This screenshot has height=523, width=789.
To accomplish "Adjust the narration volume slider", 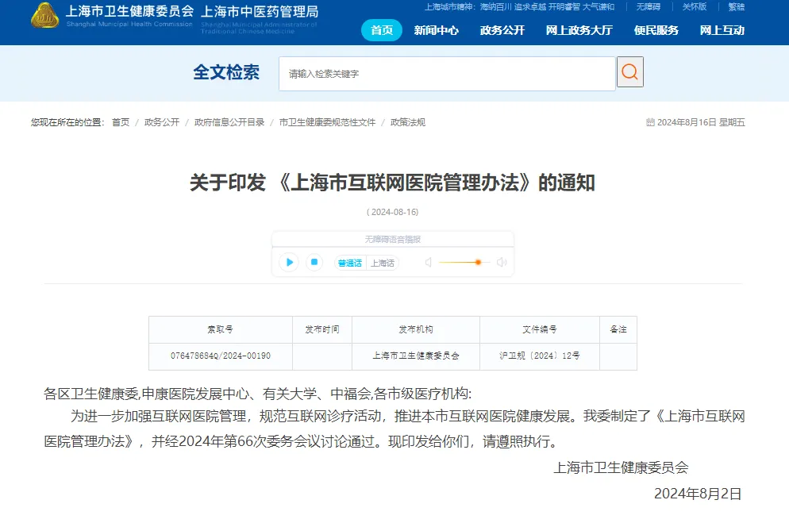I will (478, 262).
